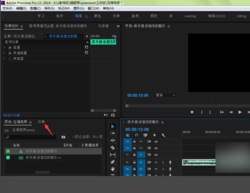Expand the 音量 volume effect

point(5,47)
